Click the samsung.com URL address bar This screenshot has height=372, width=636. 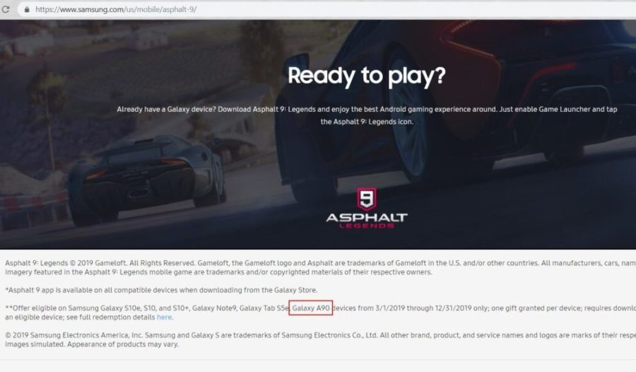pyautogui.click(x=326, y=9)
